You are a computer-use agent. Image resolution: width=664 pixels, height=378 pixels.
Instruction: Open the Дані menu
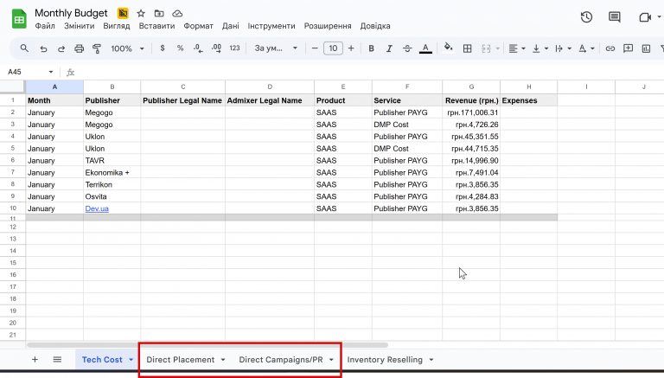click(230, 26)
